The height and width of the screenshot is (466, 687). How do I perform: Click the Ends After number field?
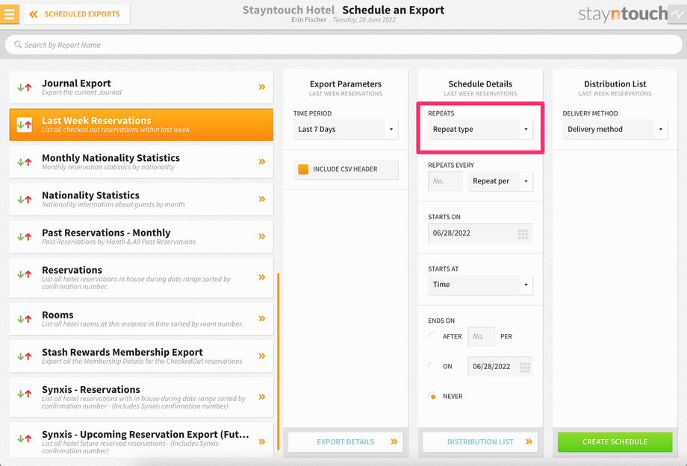(x=482, y=336)
